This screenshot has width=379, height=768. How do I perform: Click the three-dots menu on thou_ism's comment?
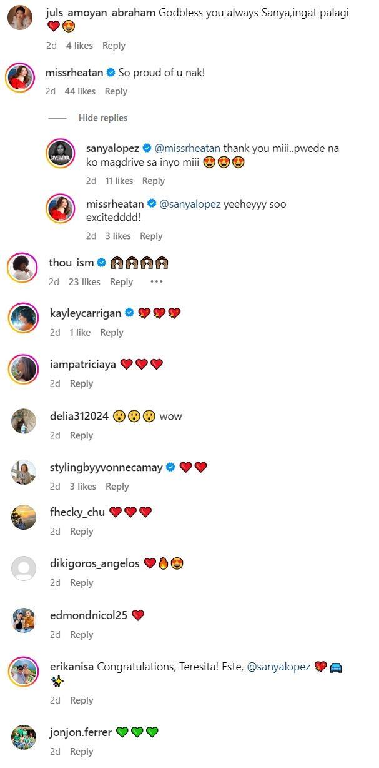click(156, 282)
